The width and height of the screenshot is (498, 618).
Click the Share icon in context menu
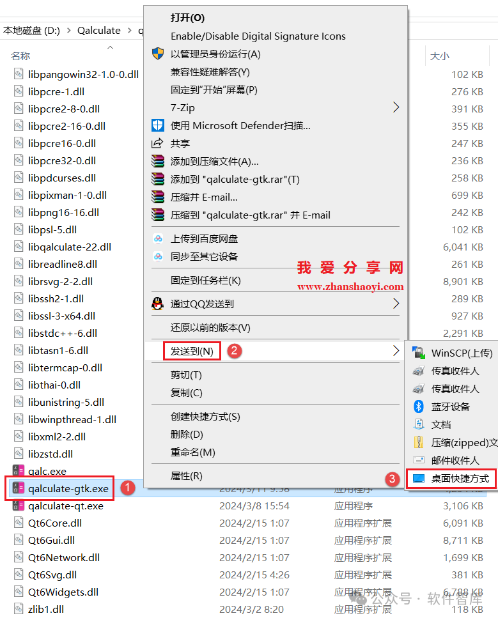157,144
